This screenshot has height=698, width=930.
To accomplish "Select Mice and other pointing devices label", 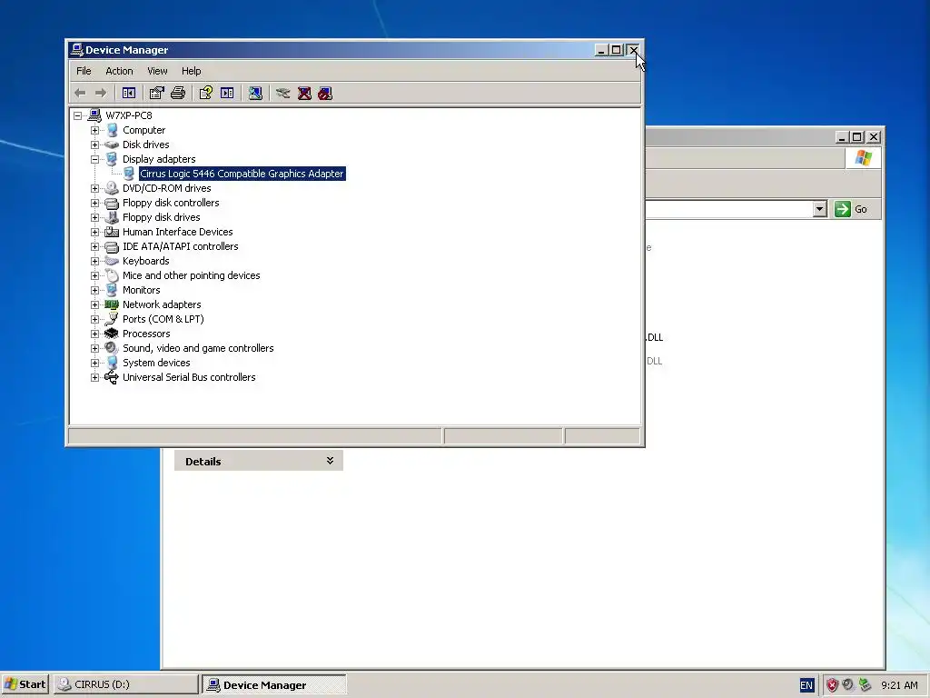I will point(191,275).
